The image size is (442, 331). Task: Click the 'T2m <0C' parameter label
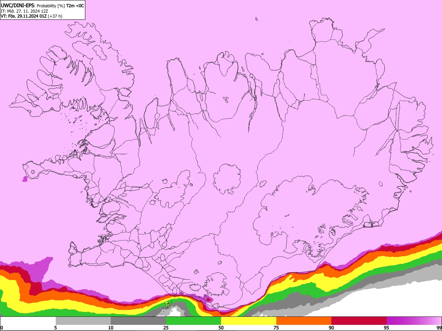(x=75, y=6)
